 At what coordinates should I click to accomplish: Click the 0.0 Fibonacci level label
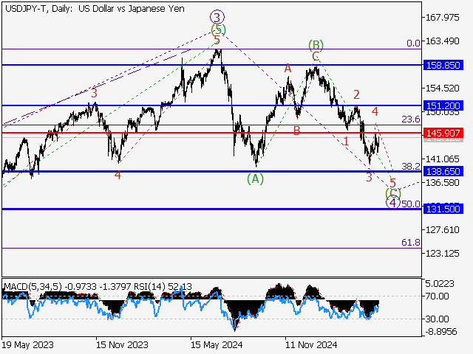pyautogui.click(x=413, y=44)
